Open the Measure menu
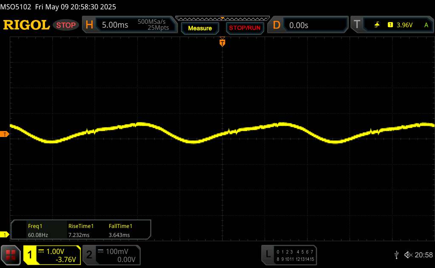This screenshot has height=268, width=435. click(x=200, y=28)
